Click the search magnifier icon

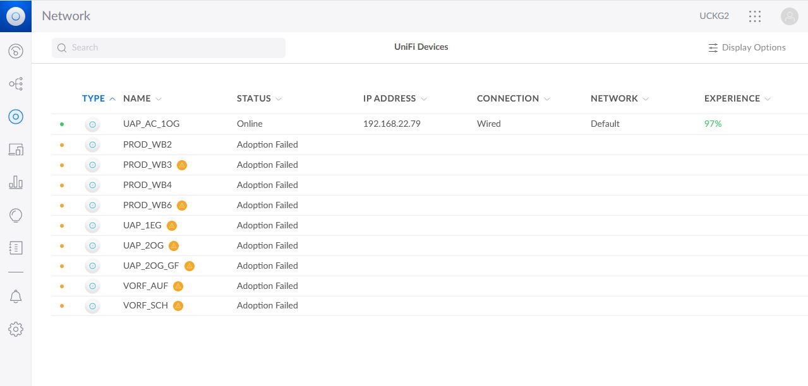62,48
